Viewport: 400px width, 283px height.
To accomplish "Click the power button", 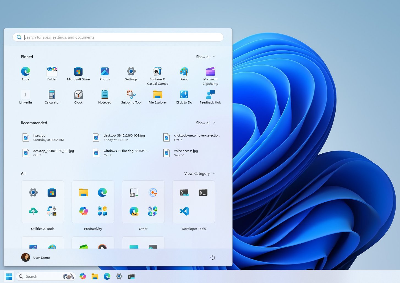I will (x=212, y=257).
